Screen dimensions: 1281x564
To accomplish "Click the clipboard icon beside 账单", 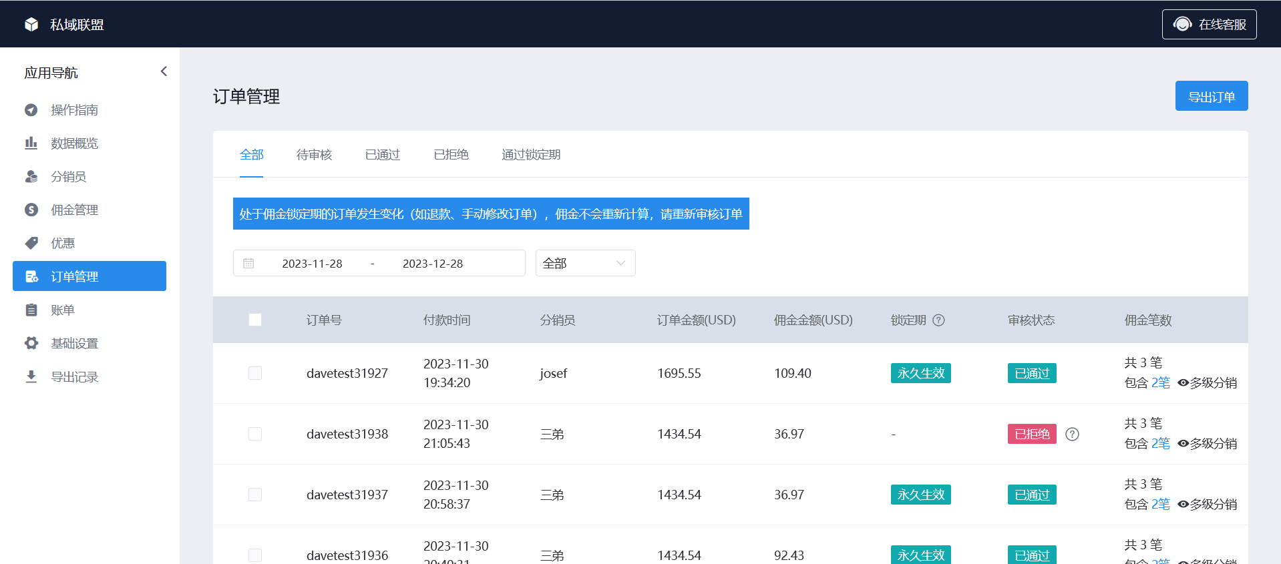I will [31, 310].
